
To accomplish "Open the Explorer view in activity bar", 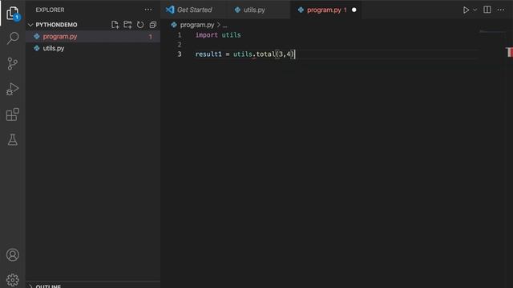I will [x=13, y=13].
